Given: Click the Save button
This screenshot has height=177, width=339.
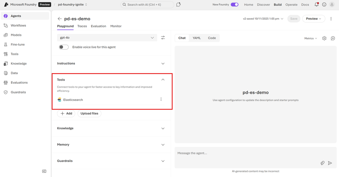Looking at the screenshot, I should click(x=294, y=19).
